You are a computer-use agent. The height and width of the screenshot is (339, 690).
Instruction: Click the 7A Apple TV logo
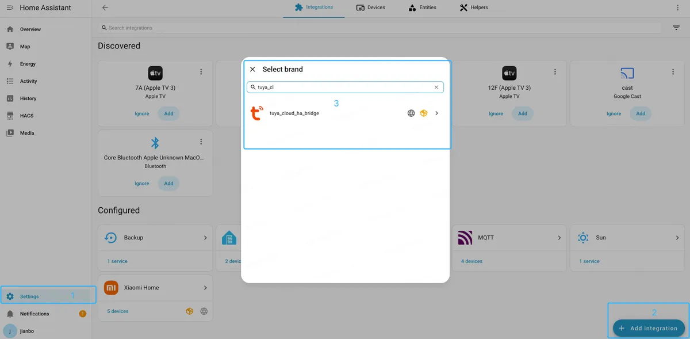click(155, 73)
